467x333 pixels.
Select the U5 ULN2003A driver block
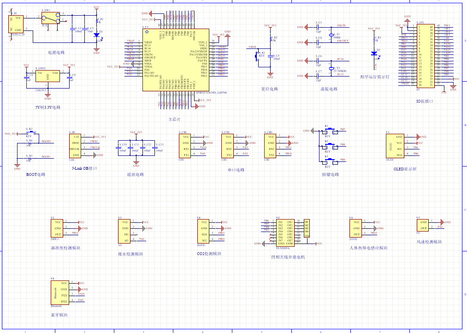[x=285, y=233]
